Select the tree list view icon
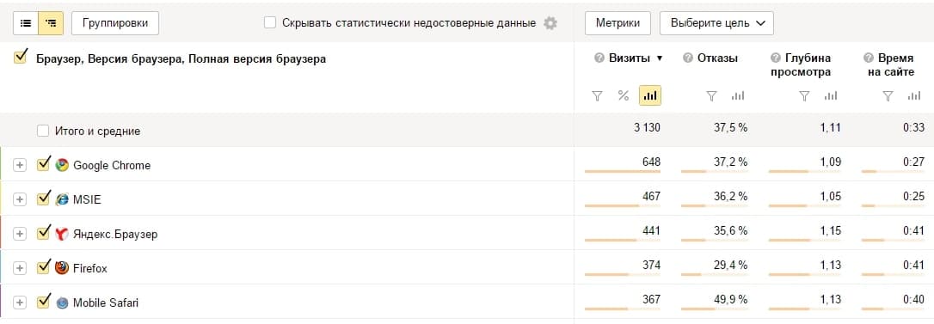The image size is (934, 324). pyautogui.click(x=51, y=23)
